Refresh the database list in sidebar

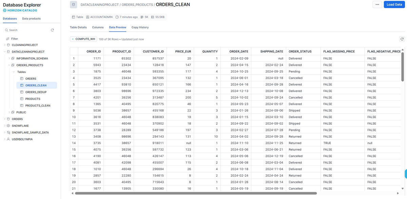(52, 30)
